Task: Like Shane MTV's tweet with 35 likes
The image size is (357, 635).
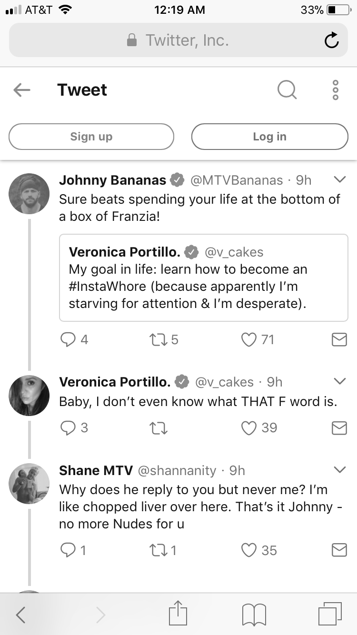Action: (x=248, y=550)
